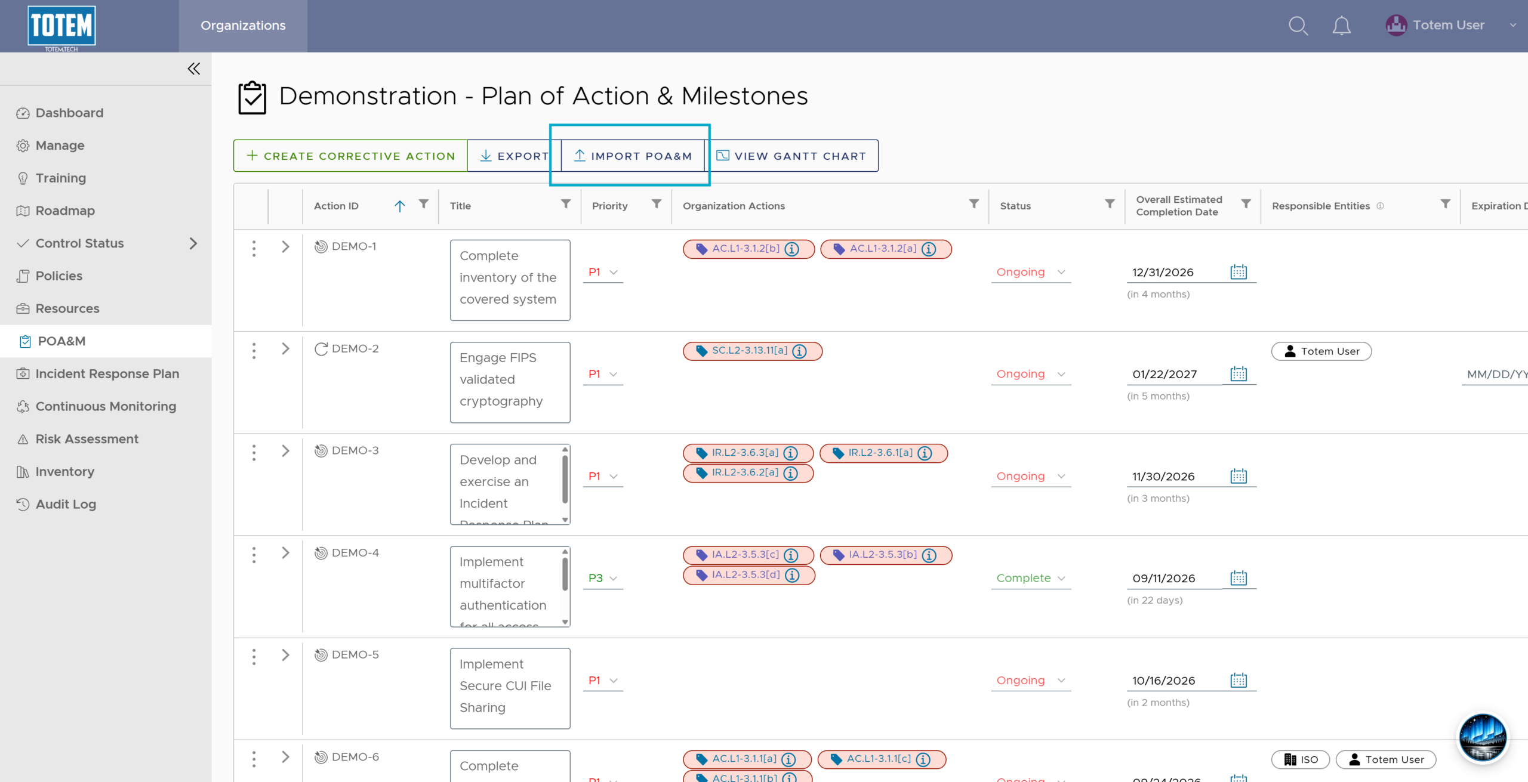This screenshot has width=1528, height=782.
Task: Click the Totem User avatar icon
Action: (1396, 25)
